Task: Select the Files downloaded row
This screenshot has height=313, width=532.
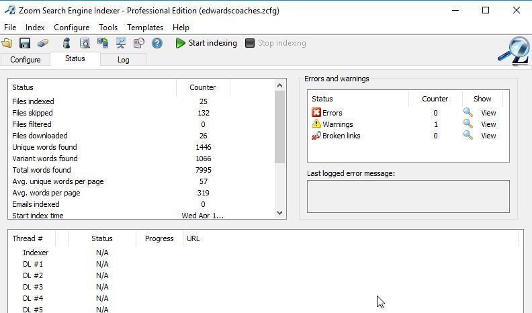Action: pyautogui.click(x=142, y=136)
